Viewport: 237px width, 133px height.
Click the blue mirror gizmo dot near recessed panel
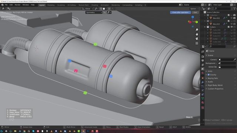(x=70, y=61)
